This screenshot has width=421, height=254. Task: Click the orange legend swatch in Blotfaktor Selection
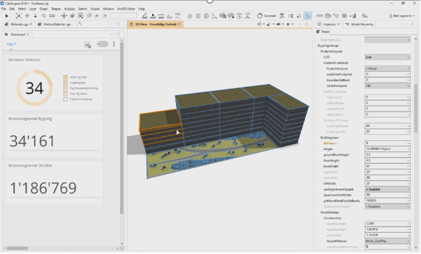[x=65, y=77]
